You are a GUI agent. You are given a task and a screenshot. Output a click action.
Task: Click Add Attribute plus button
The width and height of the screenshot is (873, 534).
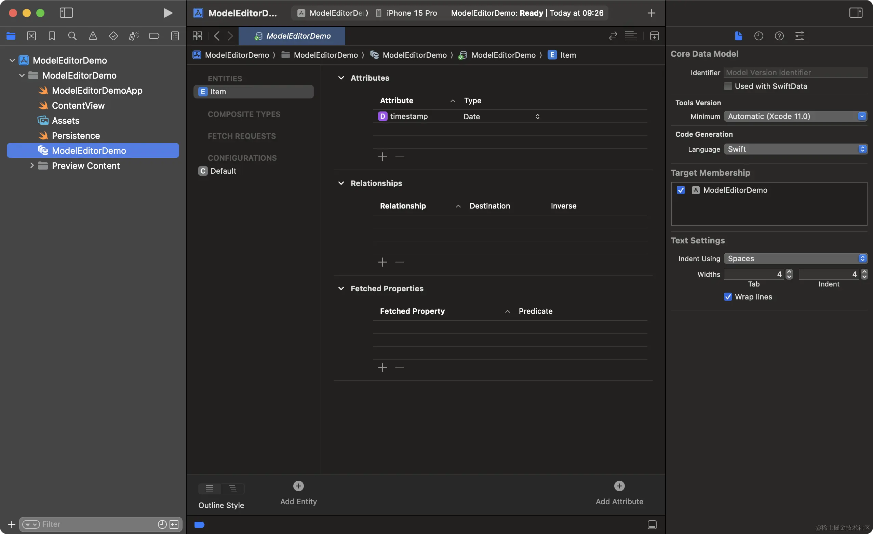point(619,486)
